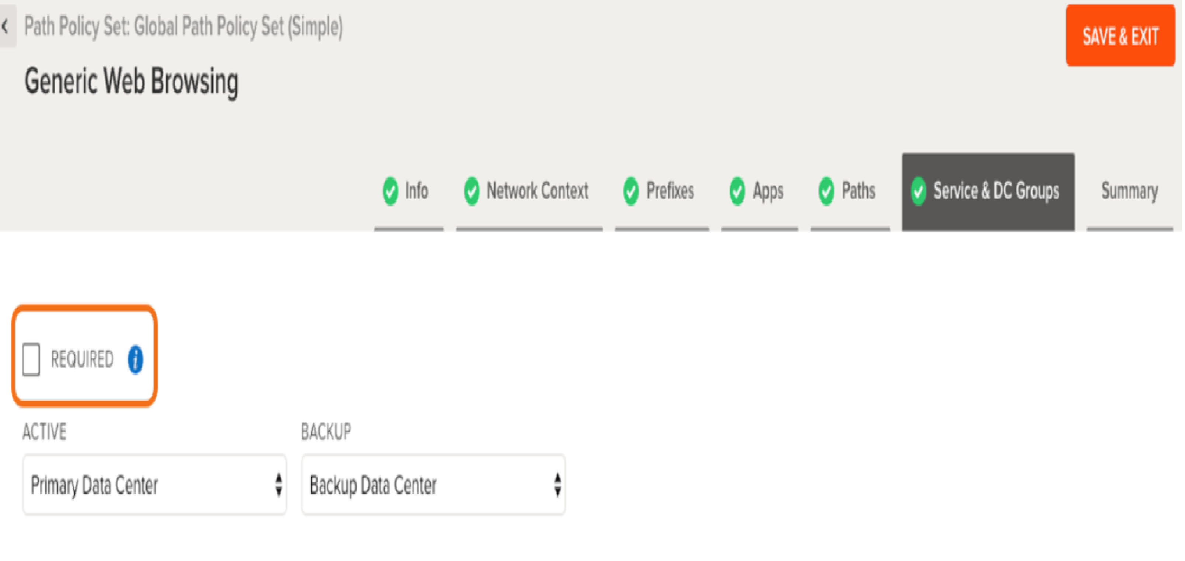The height and width of the screenshot is (561, 1185).
Task: Click the green checkmark beside Apps
Action: click(x=737, y=191)
